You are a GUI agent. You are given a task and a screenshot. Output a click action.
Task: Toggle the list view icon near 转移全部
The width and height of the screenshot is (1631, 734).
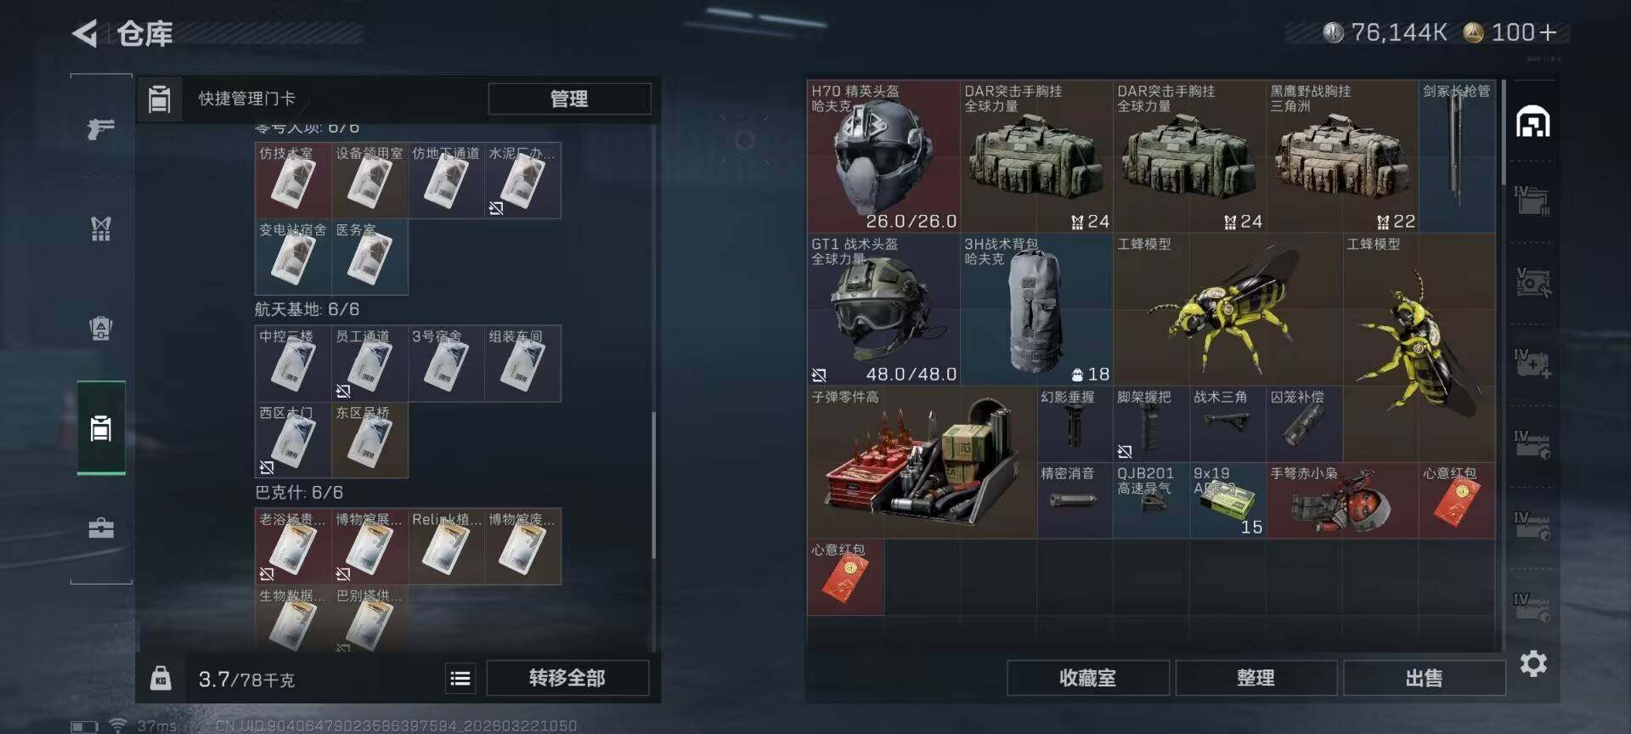[460, 678]
